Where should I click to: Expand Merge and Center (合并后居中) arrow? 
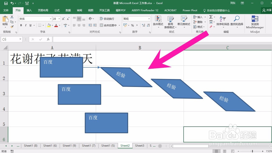[x=119, y=25]
